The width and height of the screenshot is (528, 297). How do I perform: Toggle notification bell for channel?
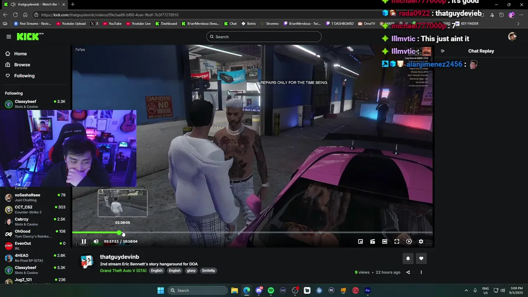(408, 259)
